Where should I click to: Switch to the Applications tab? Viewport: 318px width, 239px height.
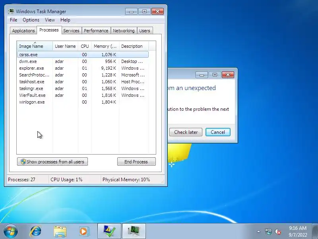(23, 31)
